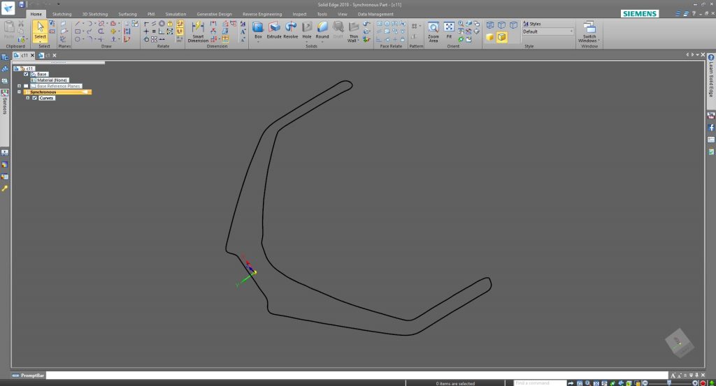Choose the Revolve command
The height and width of the screenshot is (386, 716).
290,29
